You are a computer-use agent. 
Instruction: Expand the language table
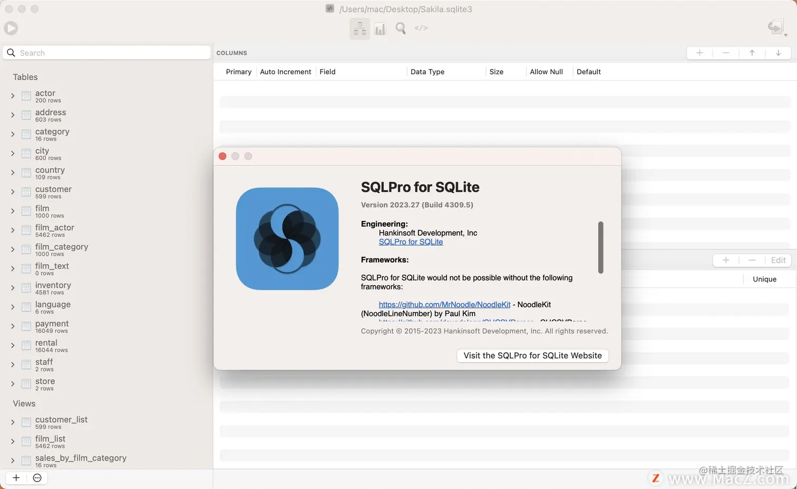tap(13, 307)
